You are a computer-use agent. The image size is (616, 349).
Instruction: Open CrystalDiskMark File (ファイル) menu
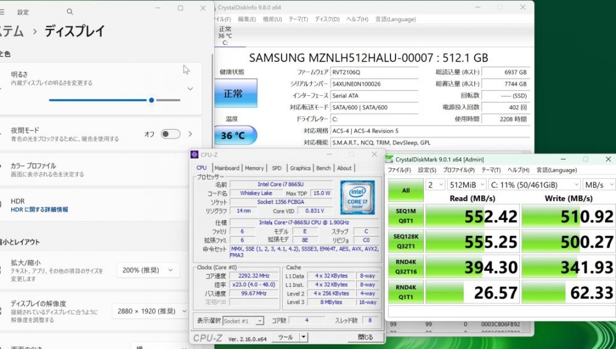coord(399,170)
